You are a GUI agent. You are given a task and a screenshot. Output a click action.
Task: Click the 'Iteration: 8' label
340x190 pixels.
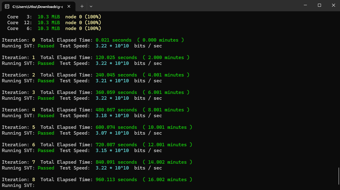(18, 180)
